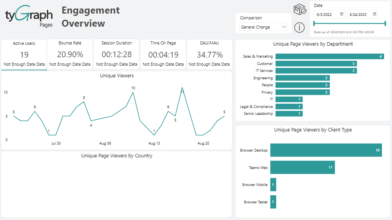Screen dimensions: 392x220
Task: Select the DAU/MAU metric card
Action: [x=210, y=54]
